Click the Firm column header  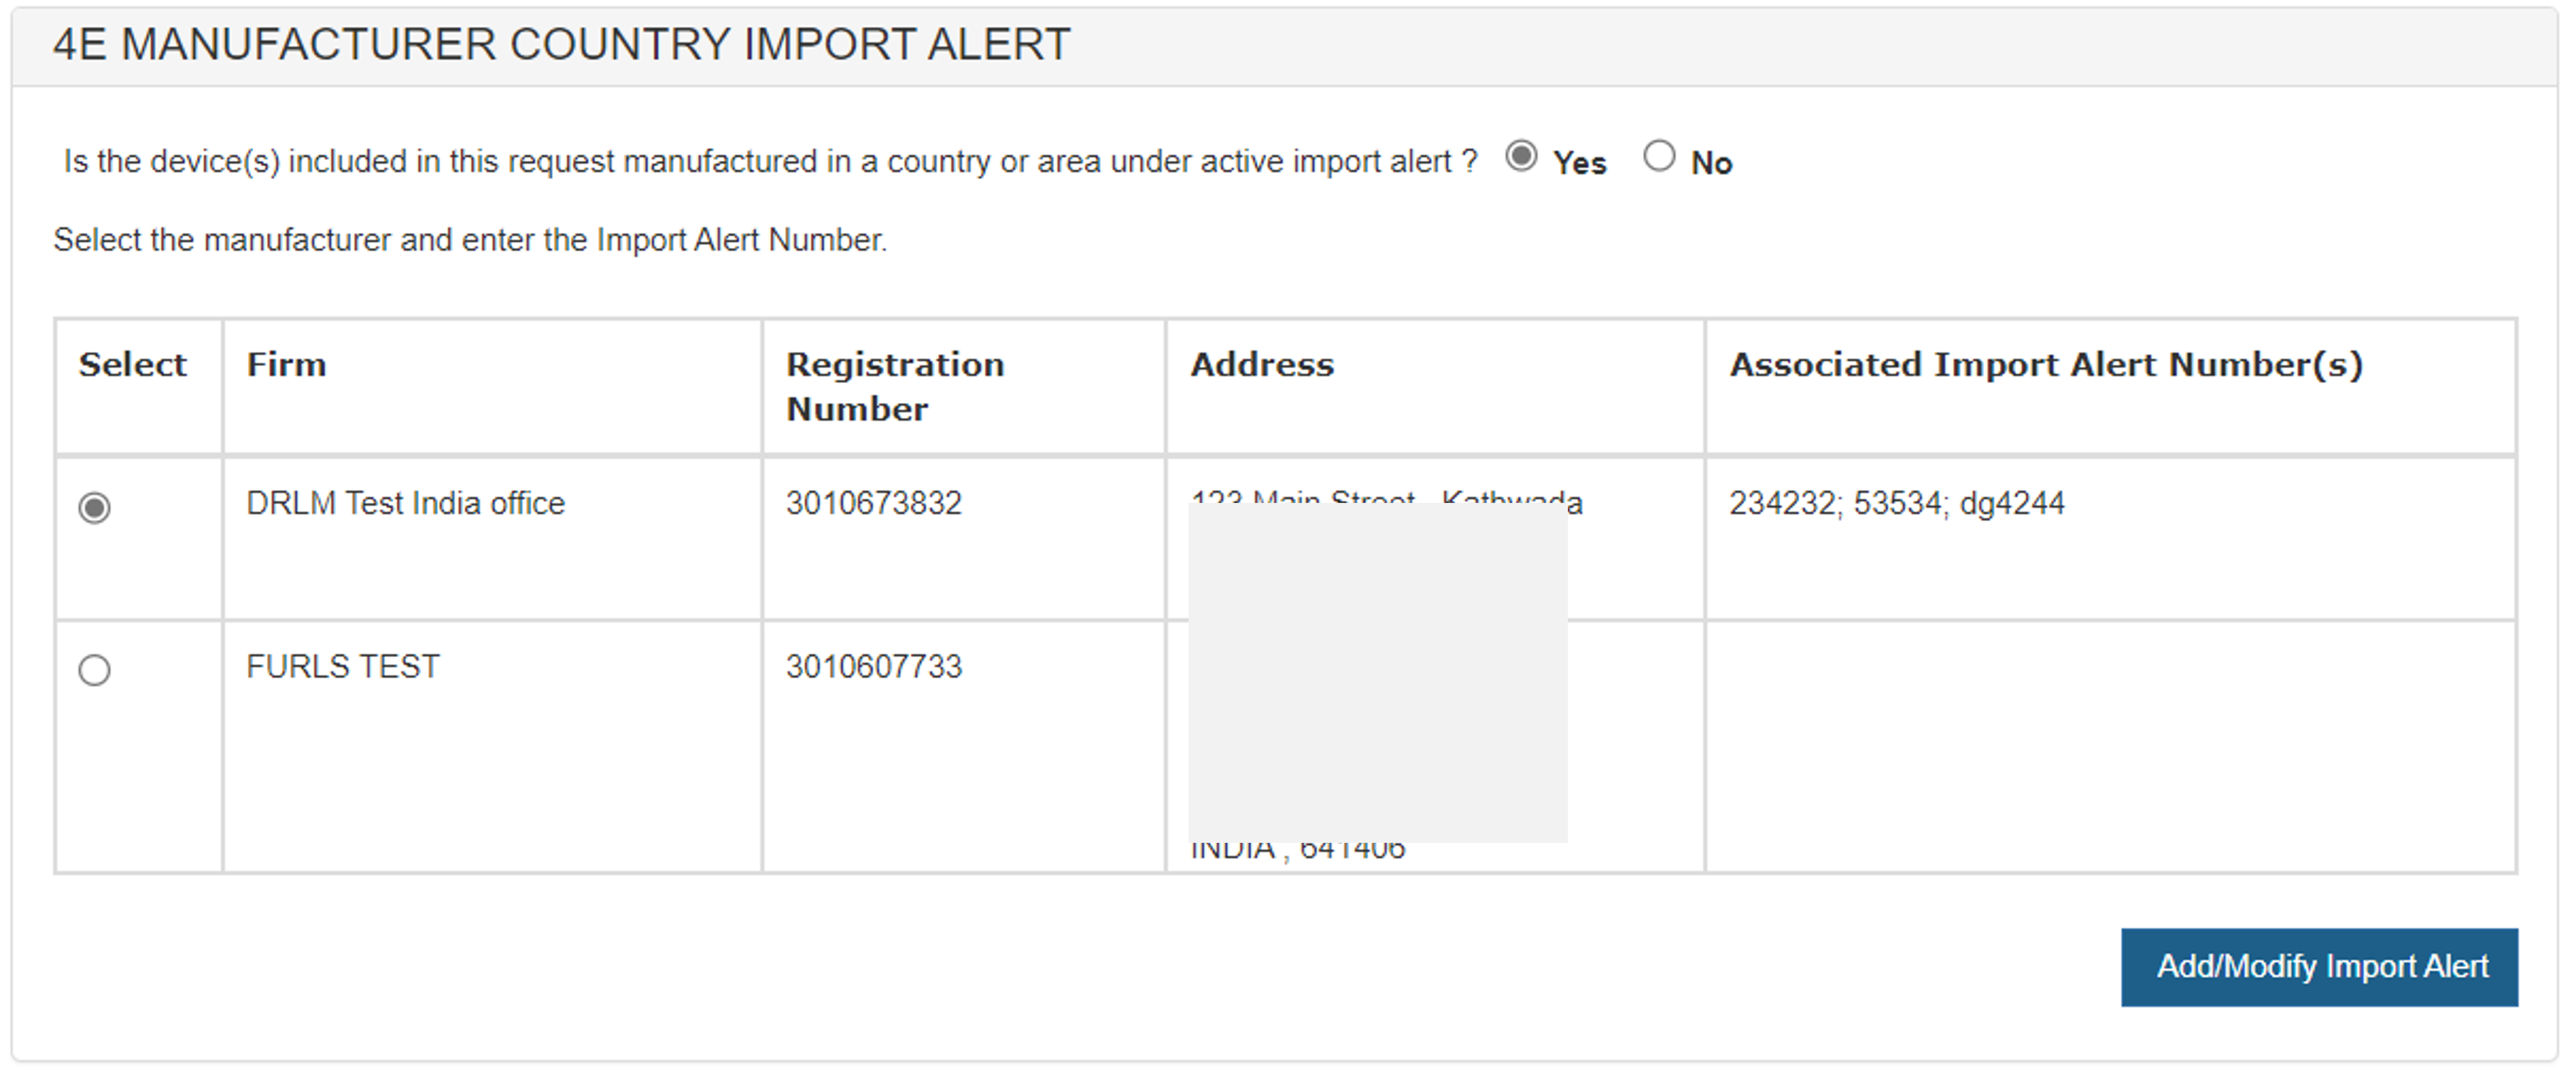coord(286,365)
